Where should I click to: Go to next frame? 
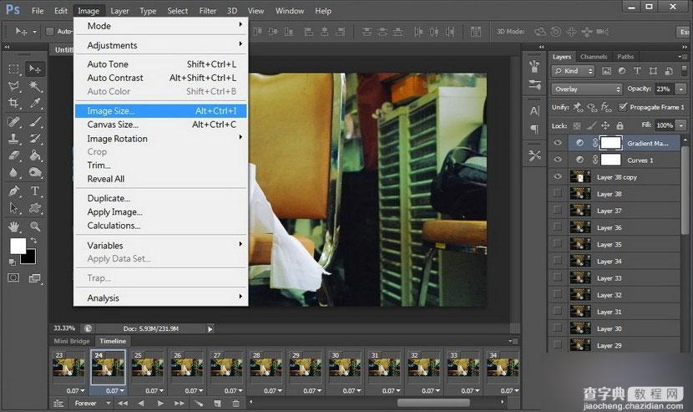coord(179,403)
